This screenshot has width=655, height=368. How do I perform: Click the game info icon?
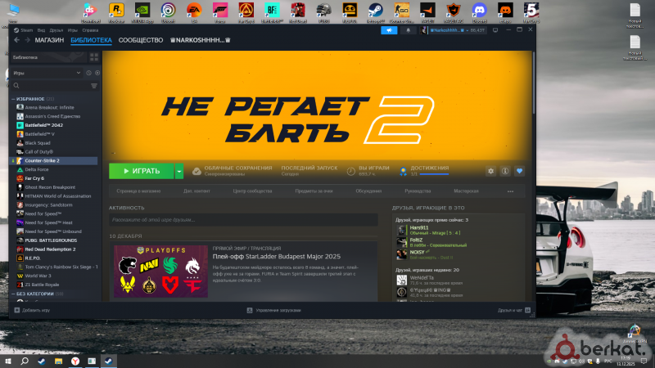pos(505,171)
